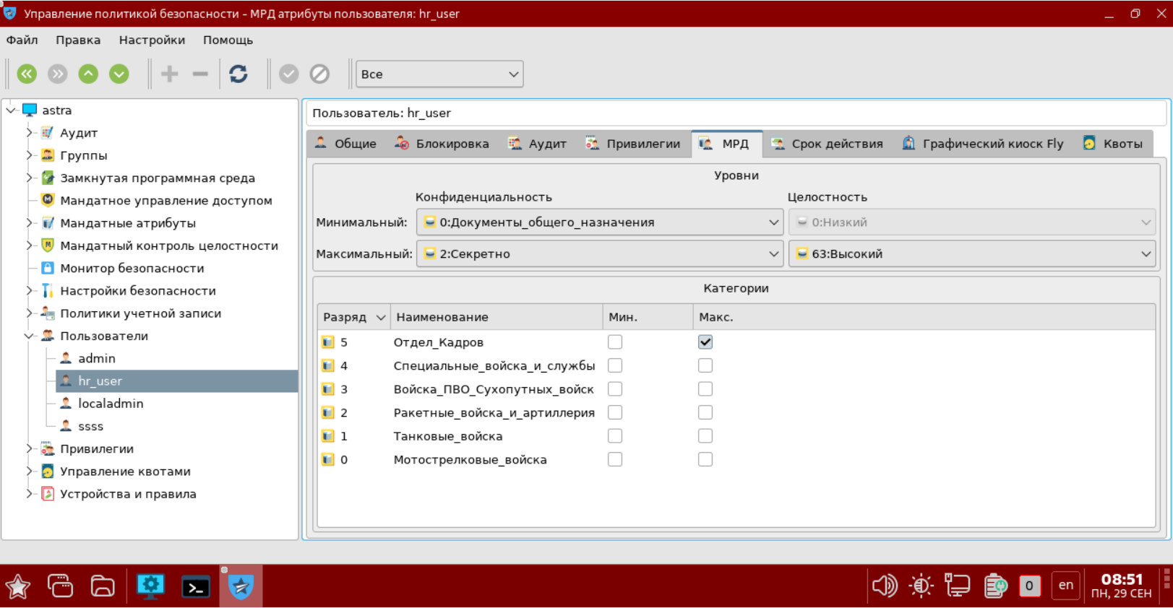Open the minimum confidentiality level dropdown
The image size is (1173, 608).
click(599, 222)
